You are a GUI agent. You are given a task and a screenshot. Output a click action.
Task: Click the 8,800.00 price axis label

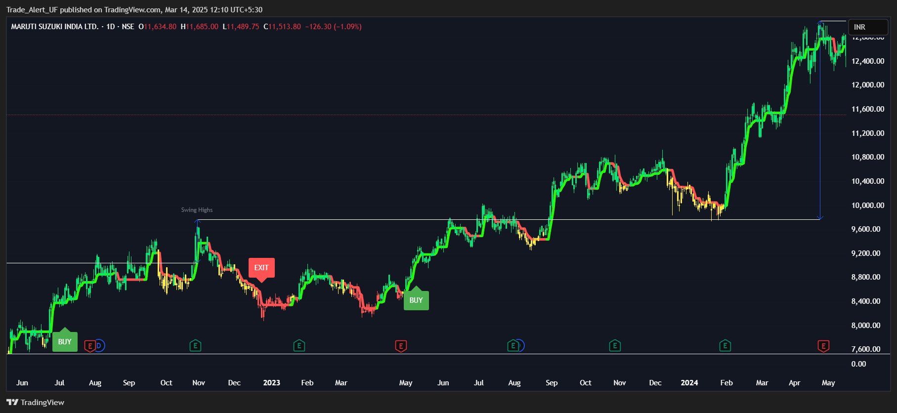pos(866,277)
